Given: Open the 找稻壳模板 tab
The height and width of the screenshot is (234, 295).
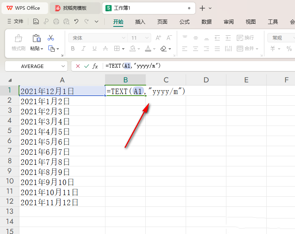Looking at the screenshot, I should pos(75,8).
